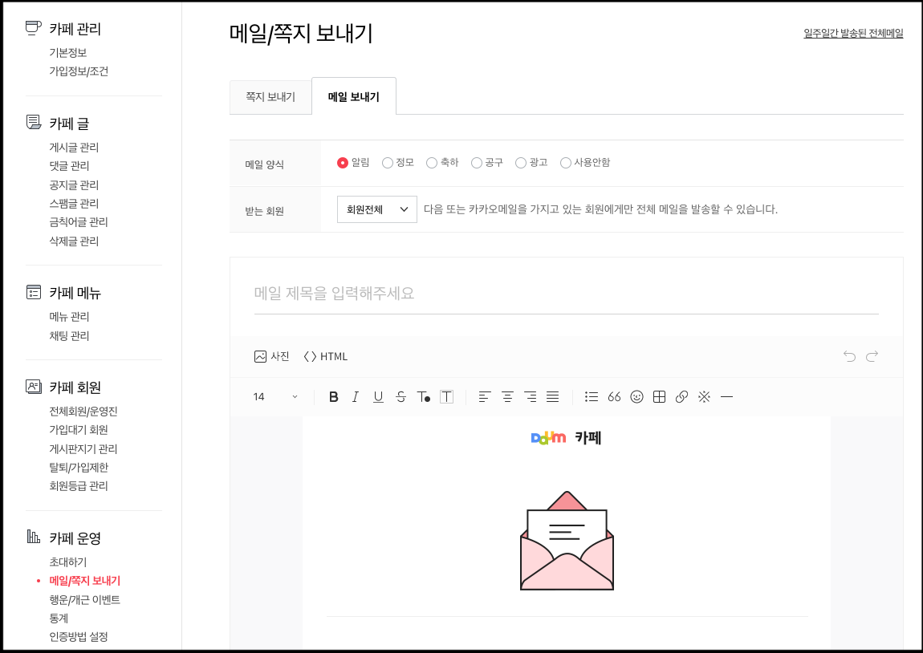The width and height of the screenshot is (923, 653).
Task: Toggle underline formatting
Action: [378, 397]
